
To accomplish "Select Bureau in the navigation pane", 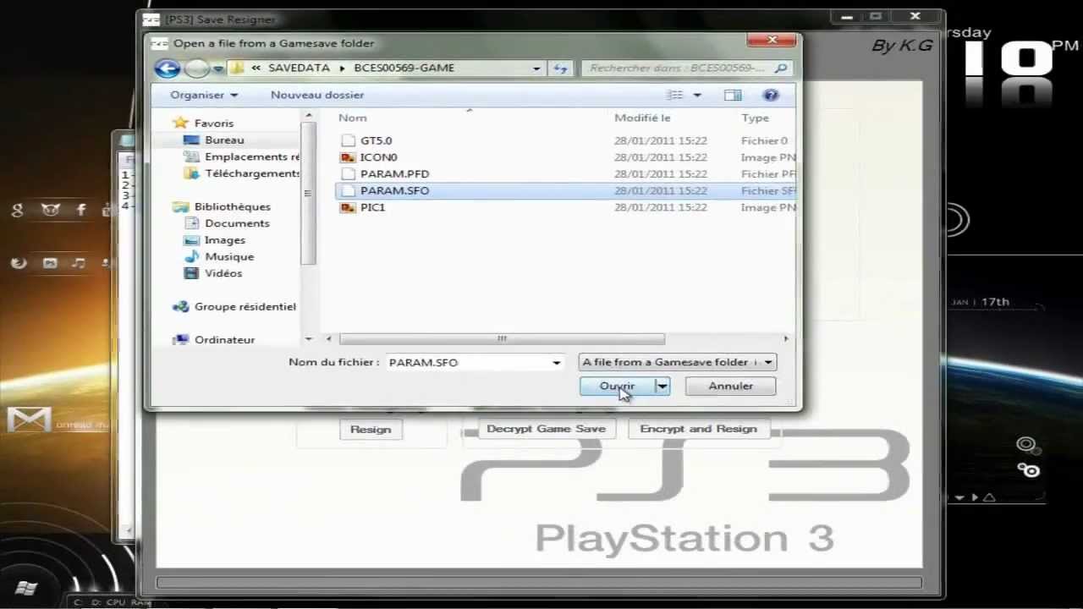I will (x=224, y=140).
